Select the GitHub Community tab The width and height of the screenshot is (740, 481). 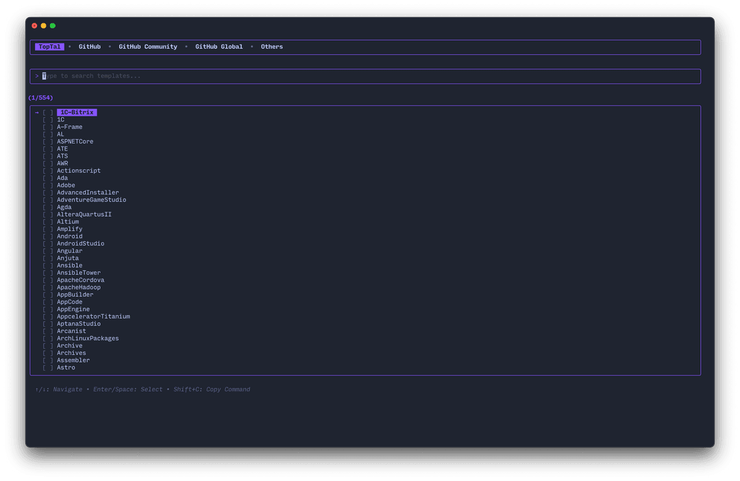[148, 47]
